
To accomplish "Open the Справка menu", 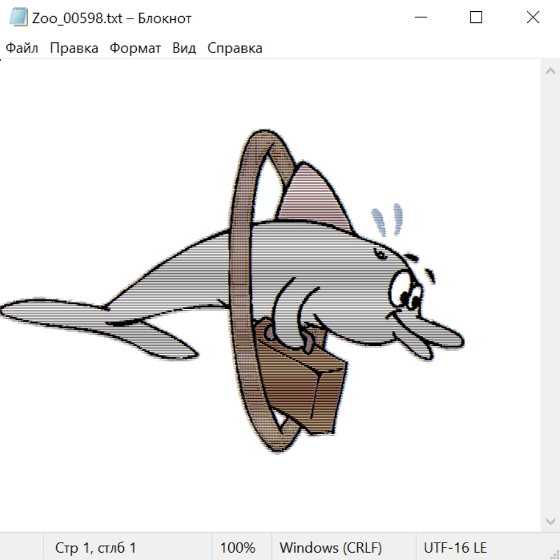I will coord(235,49).
